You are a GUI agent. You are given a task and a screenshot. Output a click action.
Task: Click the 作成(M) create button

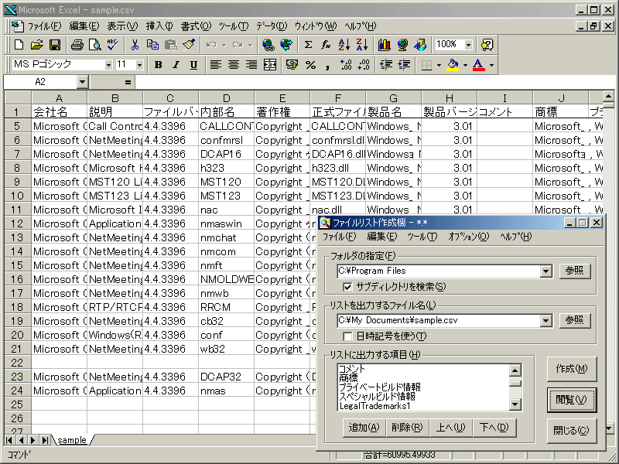(x=571, y=369)
